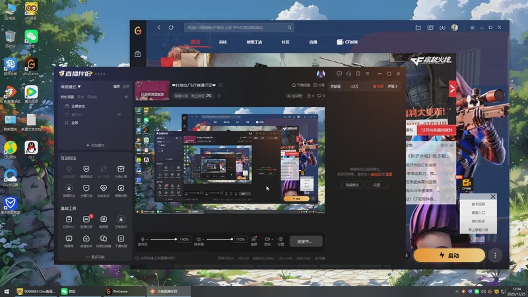The height and width of the screenshot is (297, 528).
Task: Click the speaker volume slider
Action: point(220,239)
